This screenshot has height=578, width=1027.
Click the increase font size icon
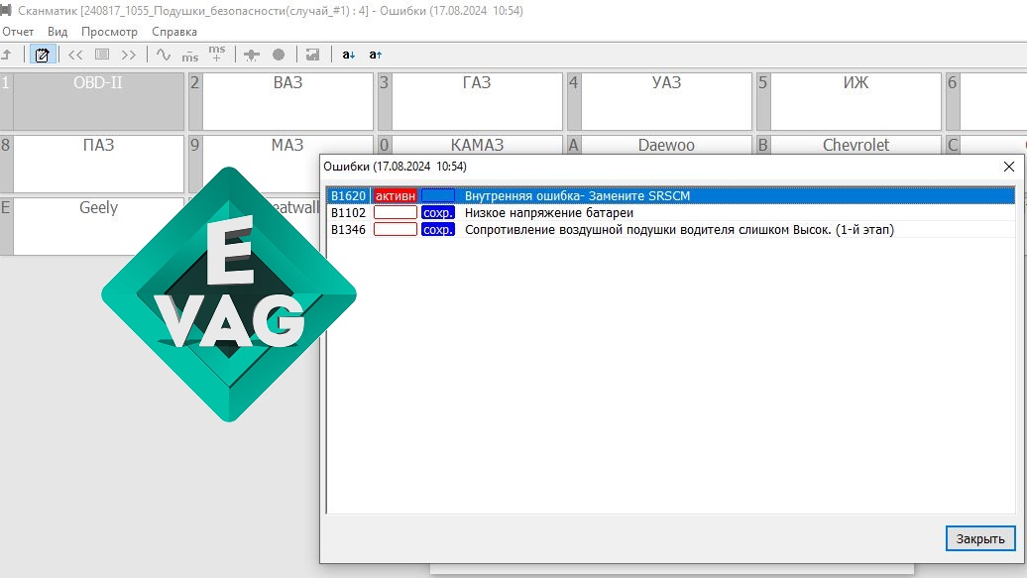[x=376, y=56]
